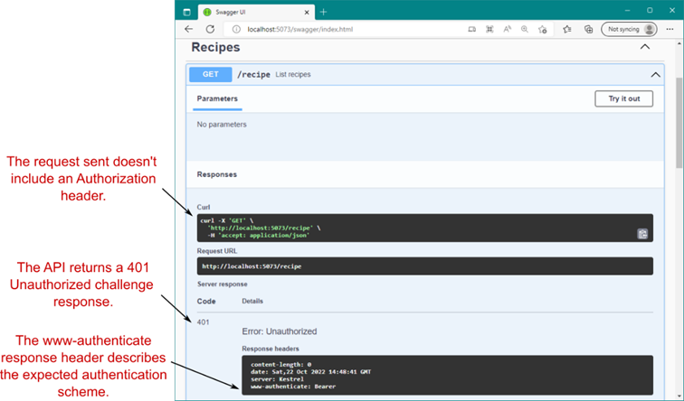
Task: Select the Parameters tab
Action: point(217,98)
